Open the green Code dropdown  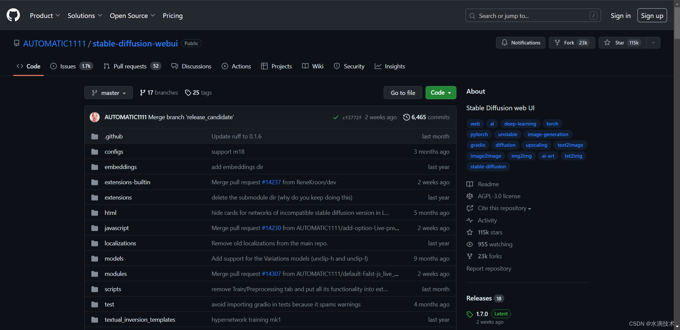pyautogui.click(x=441, y=93)
